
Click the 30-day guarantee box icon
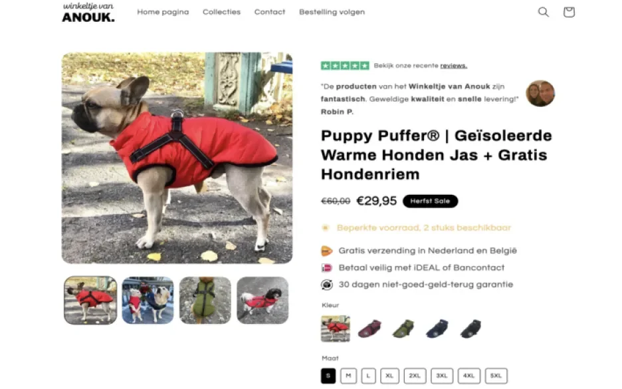click(x=326, y=285)
